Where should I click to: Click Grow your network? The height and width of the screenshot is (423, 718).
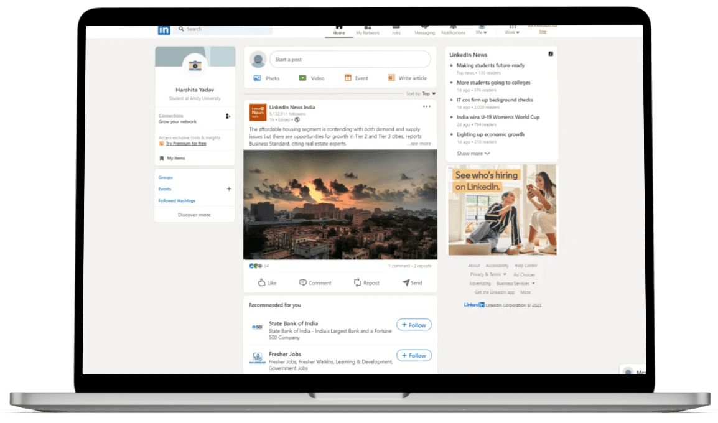[x=178, y=122]
